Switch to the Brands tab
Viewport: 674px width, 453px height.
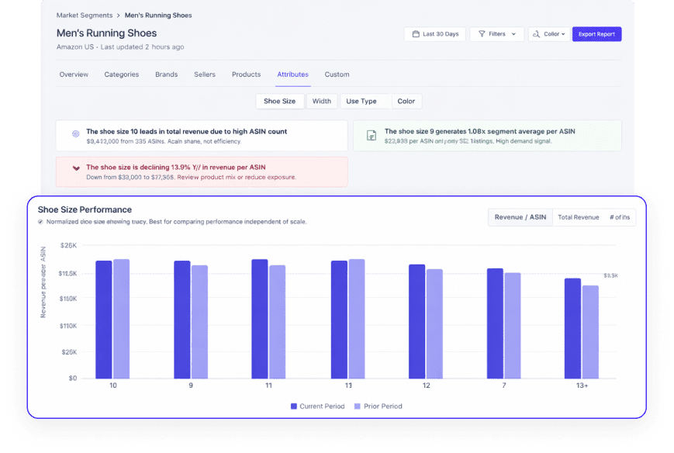coord(166,74)
